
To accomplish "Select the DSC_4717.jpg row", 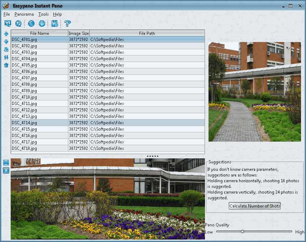I will pos(108,142).
